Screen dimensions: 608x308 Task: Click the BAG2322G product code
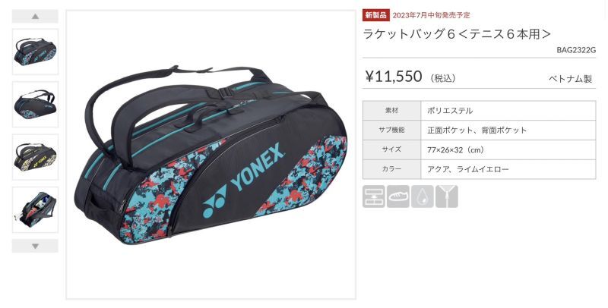(x=576, y=50)
